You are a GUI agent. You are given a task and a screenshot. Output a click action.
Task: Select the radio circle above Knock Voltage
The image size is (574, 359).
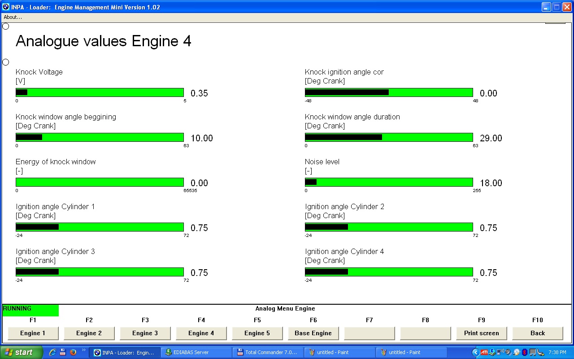point(6,62)
